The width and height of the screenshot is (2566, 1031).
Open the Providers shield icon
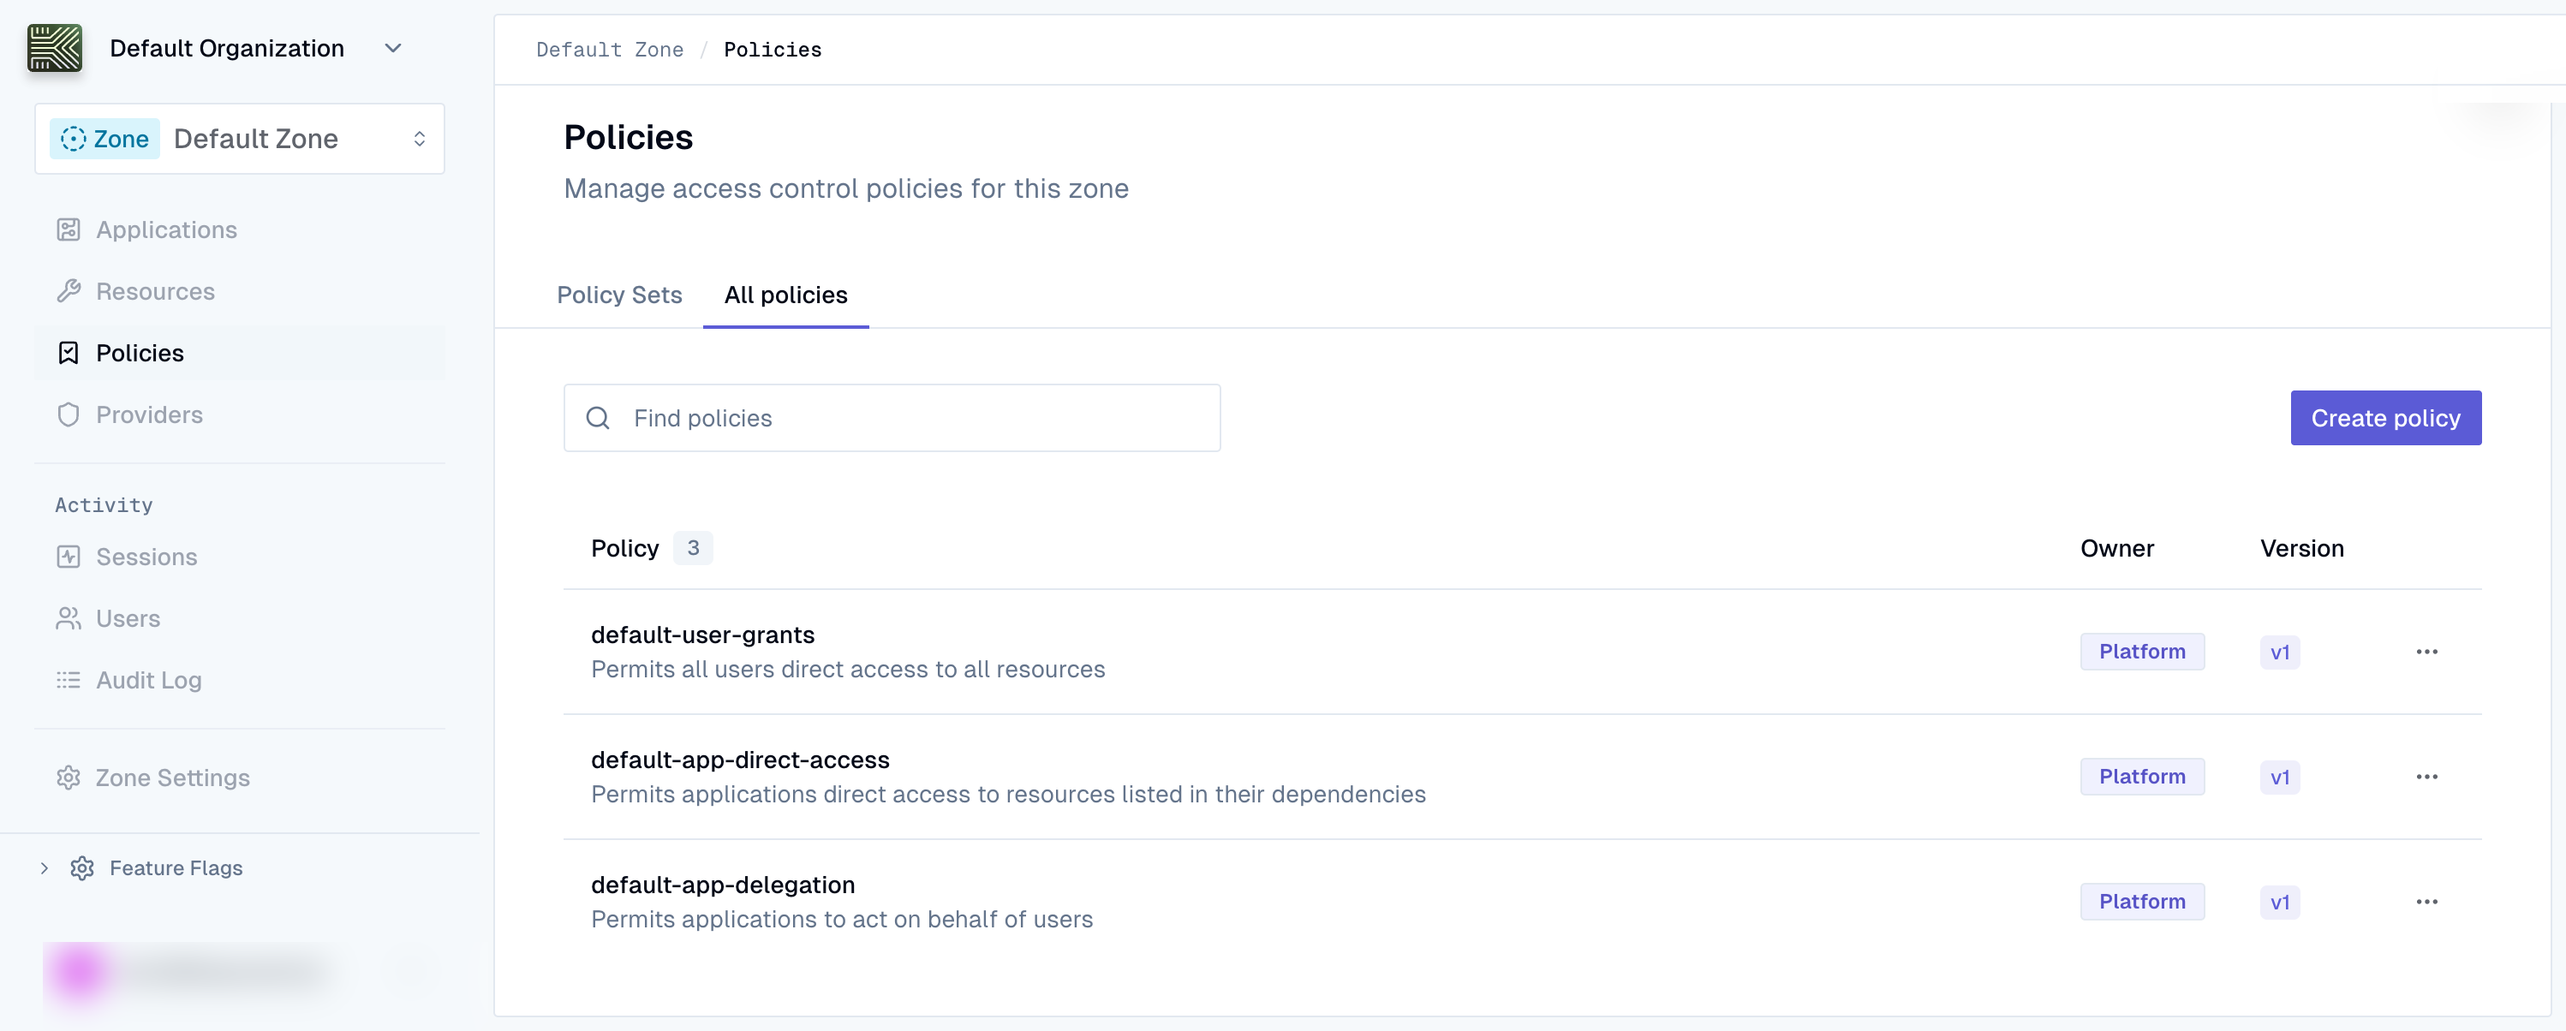(x=68, y=414)
